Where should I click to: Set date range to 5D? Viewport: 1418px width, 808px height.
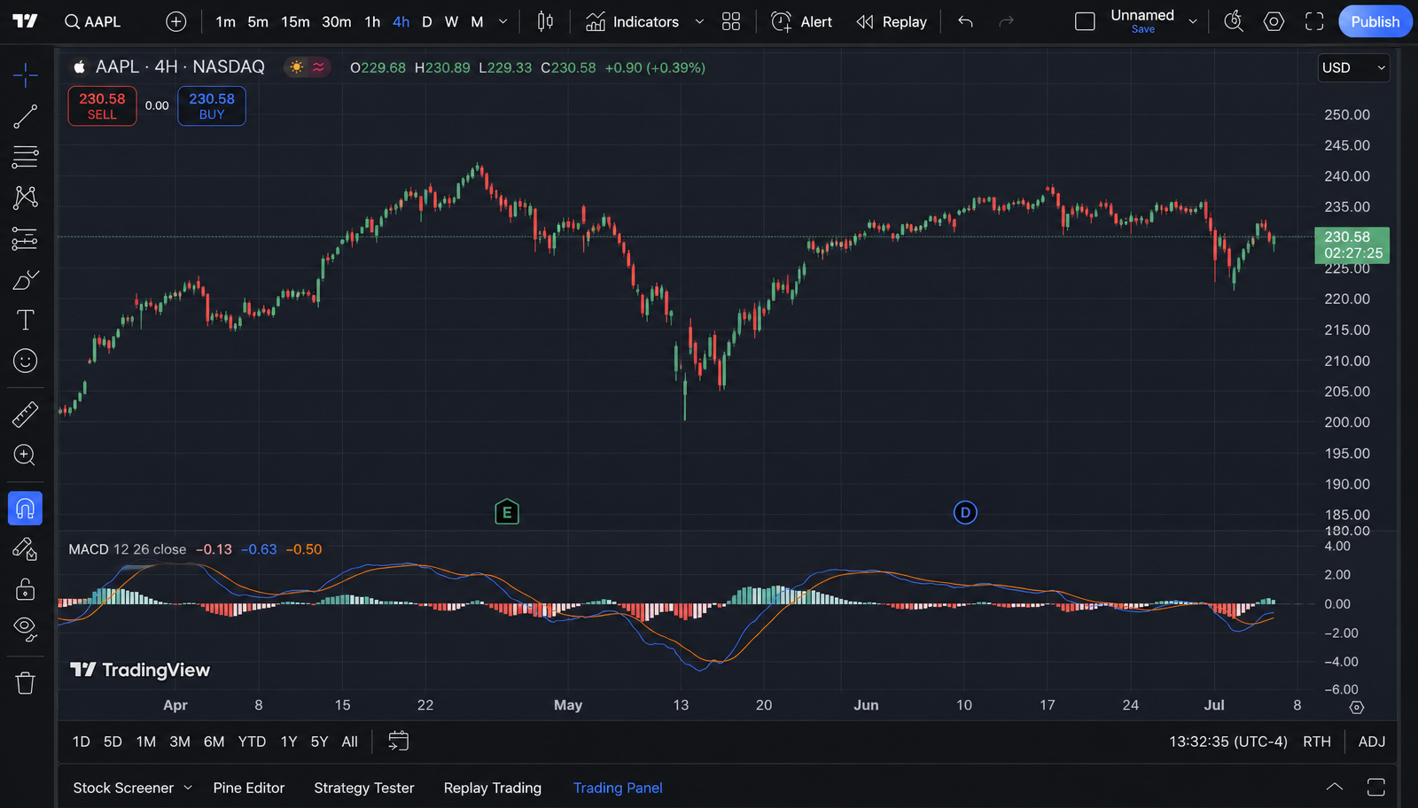(x=113, y=742)
